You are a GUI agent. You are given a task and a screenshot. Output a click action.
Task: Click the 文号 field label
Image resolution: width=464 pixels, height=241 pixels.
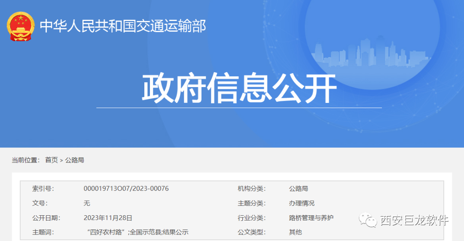point(40,203)
